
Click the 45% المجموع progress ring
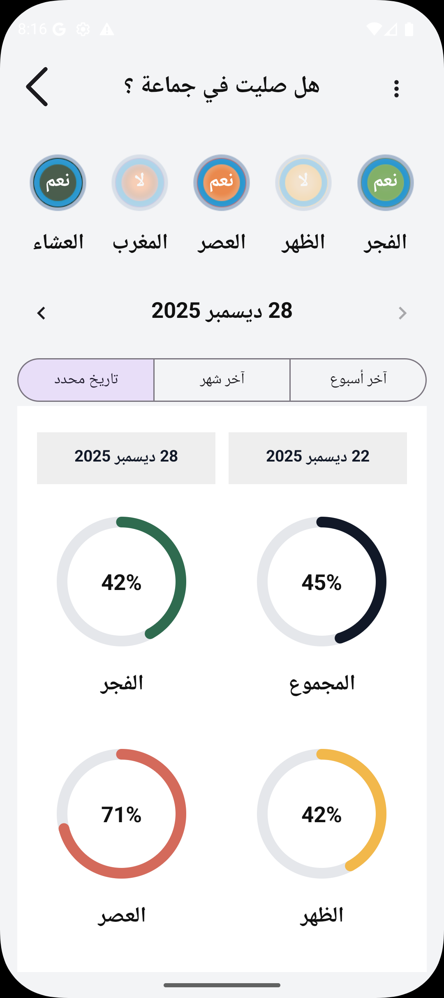(x=321, y=581)
